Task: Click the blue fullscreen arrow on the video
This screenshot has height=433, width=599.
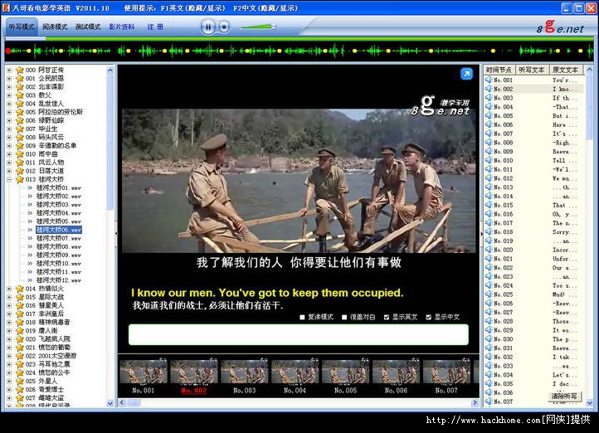Action: [x=466, y=74]
